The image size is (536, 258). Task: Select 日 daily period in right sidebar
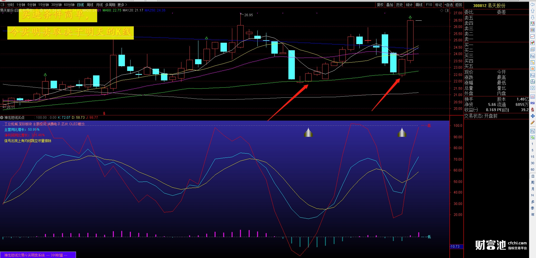pos(533,176)
